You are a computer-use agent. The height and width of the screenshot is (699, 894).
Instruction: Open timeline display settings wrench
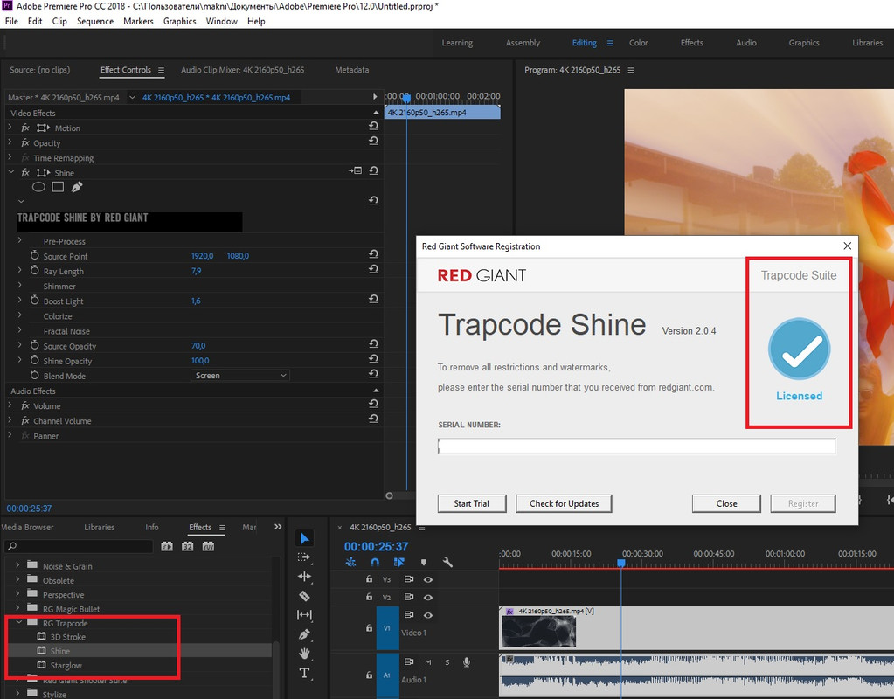(x=447, y=562)
